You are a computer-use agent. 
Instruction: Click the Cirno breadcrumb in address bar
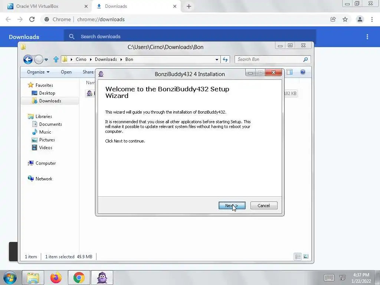[x=81, y=59]
